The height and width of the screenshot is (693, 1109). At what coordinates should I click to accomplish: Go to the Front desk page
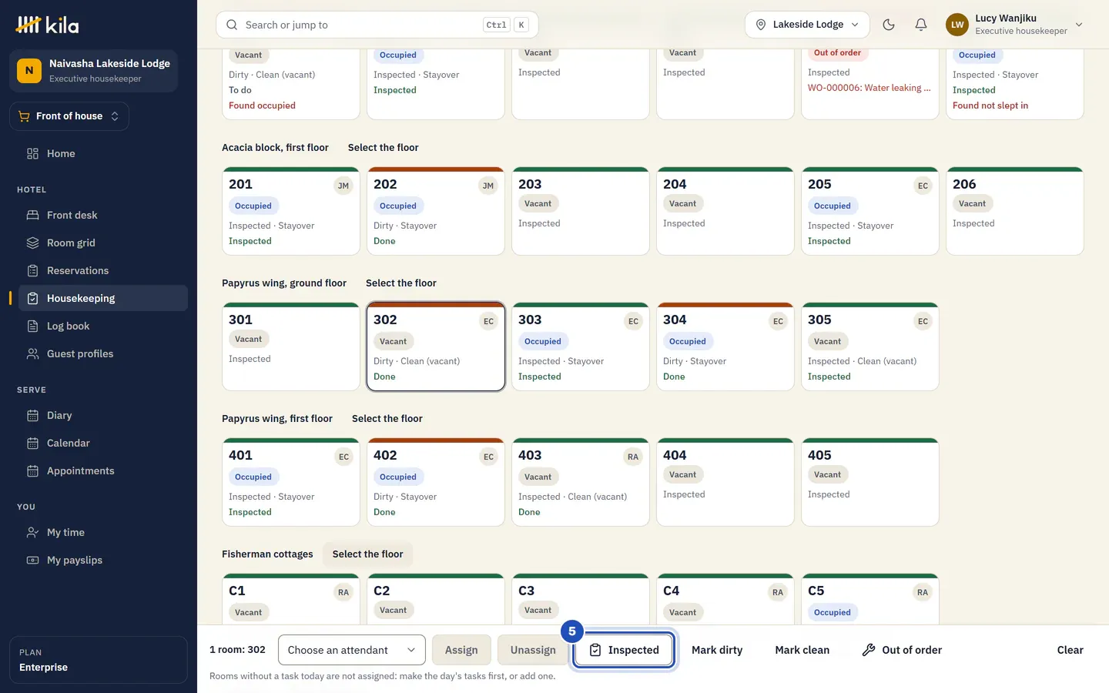[103, 215]
